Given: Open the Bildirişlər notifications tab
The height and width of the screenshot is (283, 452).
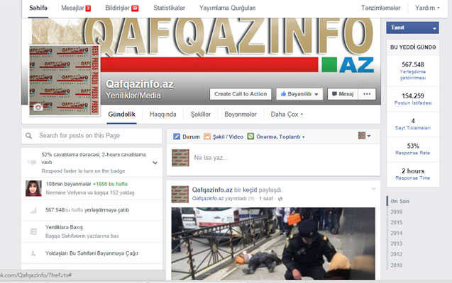Looking at the screenshot, I should point(121,8).
